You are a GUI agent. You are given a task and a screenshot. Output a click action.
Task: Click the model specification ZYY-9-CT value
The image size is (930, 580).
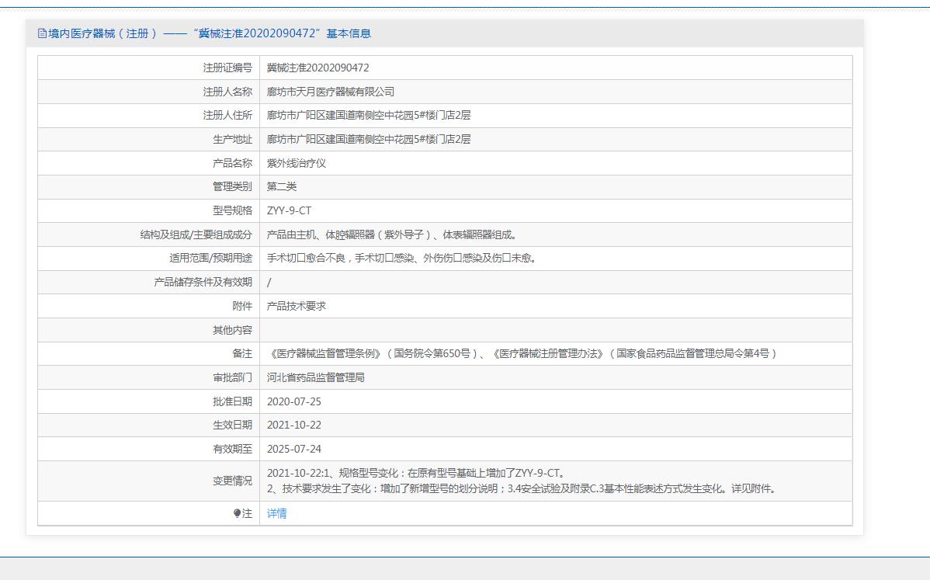click(x=289, y=210)
